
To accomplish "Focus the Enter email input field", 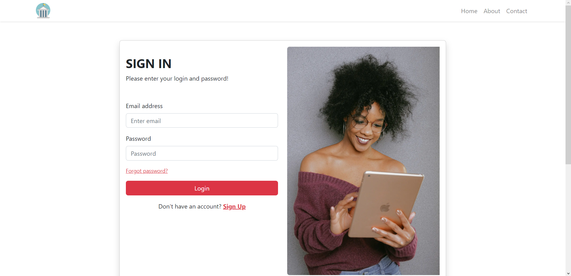I will coord(202,121).
